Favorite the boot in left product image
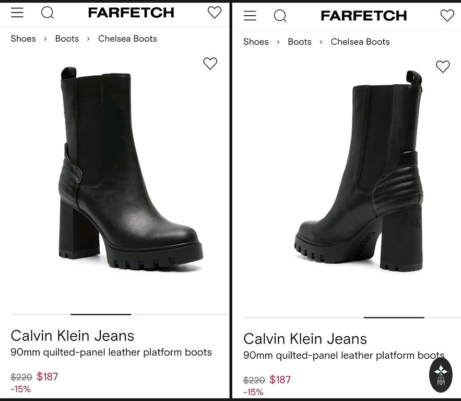Viewport: 461px width, 401px height. click(210, 63)
